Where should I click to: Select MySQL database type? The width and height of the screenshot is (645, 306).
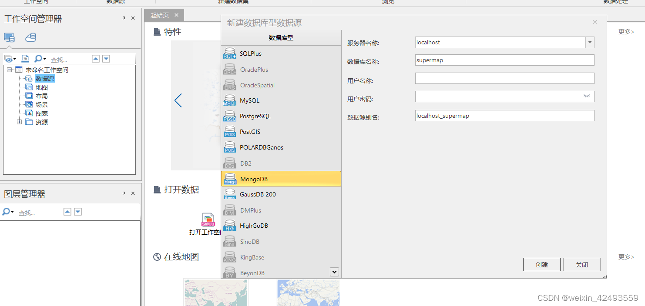[281, 100]
